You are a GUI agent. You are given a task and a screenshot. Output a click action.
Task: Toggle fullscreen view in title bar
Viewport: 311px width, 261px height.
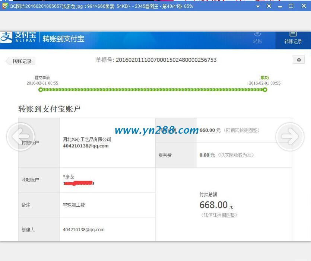(269, 6)
